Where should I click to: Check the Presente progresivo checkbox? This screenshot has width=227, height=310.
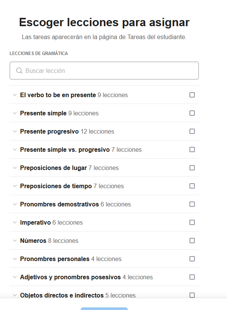coord(192,131)
